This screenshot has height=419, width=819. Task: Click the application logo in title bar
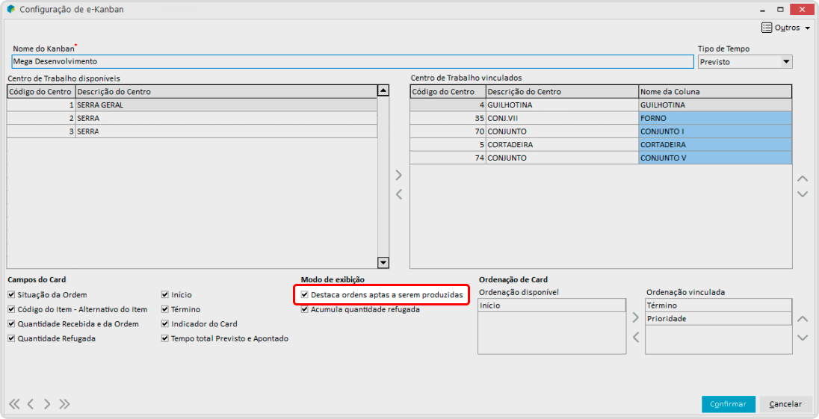point(10,9)
